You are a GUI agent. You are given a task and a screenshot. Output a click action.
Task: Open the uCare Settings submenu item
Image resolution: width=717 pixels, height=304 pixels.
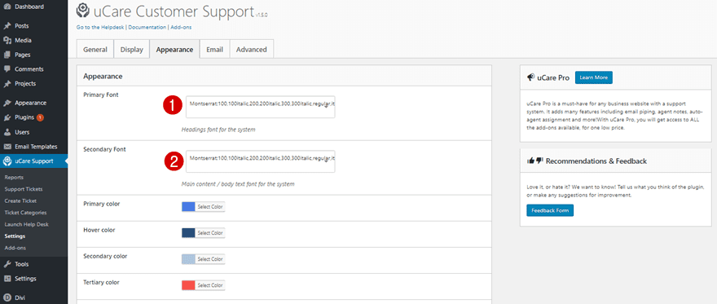15,236
